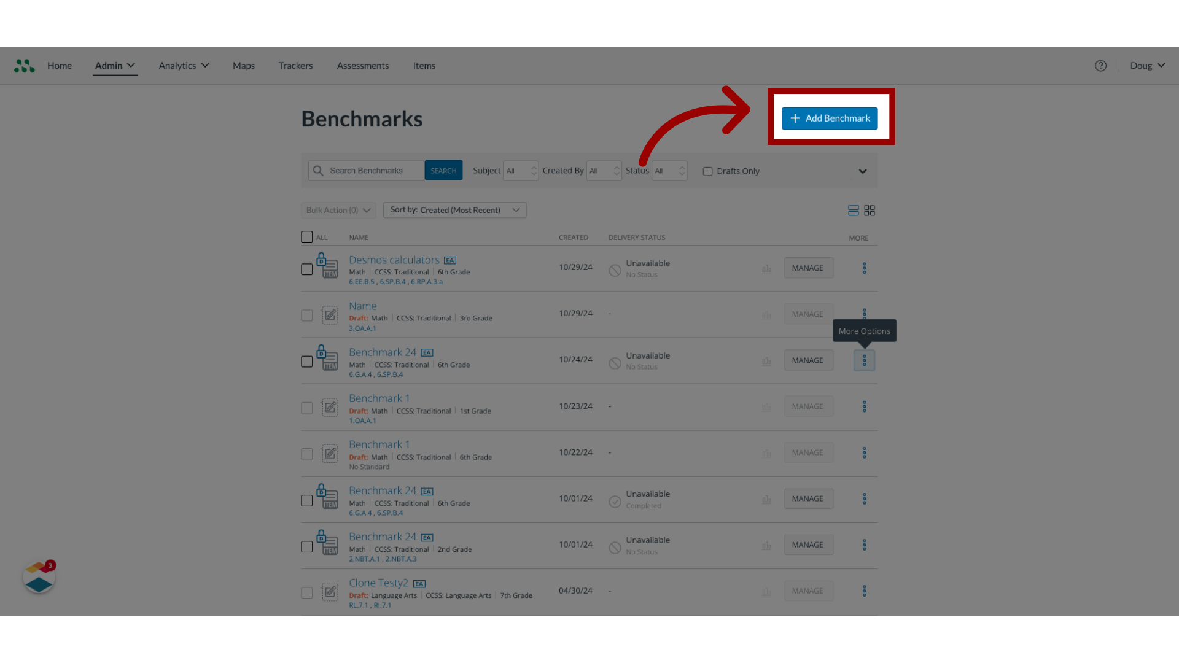Select checkbox for Benchmark 24 dated 10/24/24
1179x663 pixels.
(x=307, y=362)
